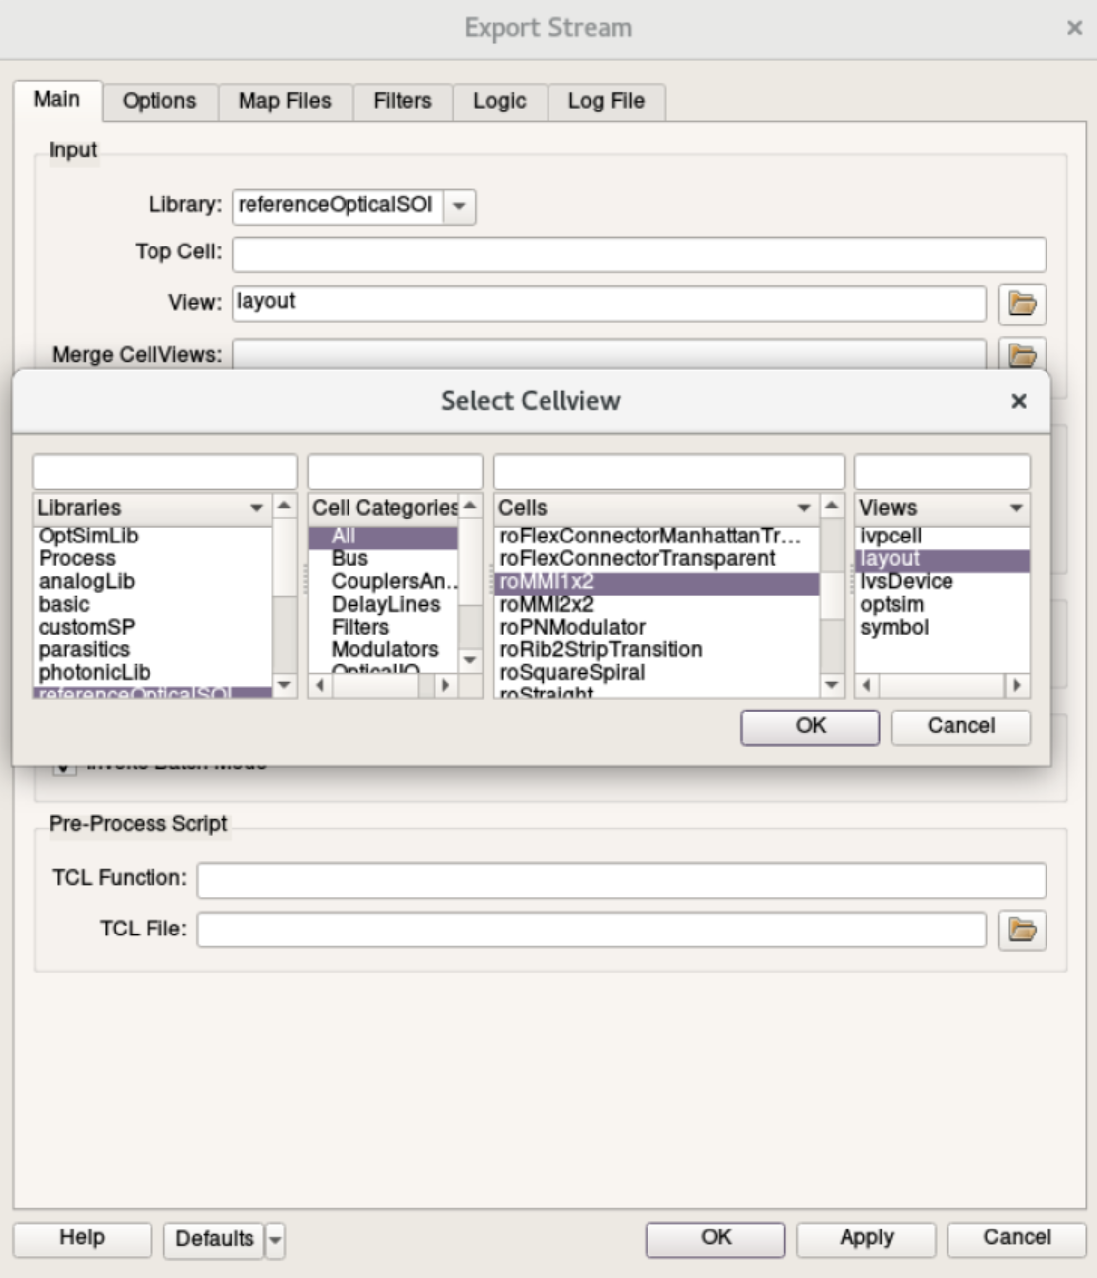Select the roPNModulator cell
The image size is (1097, 1278).
coord(656,627)
